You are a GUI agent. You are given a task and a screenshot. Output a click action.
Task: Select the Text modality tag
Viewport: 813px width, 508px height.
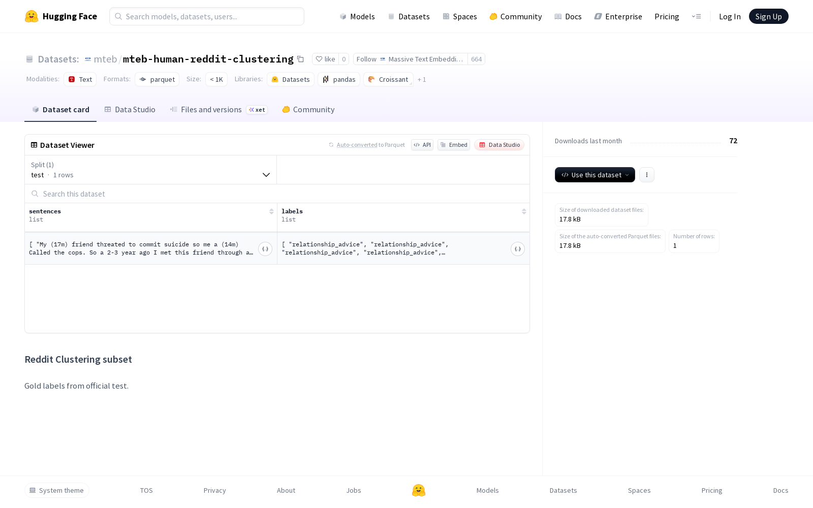(80, 79)
